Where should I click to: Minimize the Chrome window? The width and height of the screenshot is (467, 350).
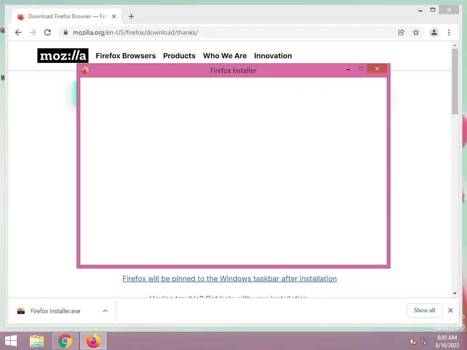420,10
